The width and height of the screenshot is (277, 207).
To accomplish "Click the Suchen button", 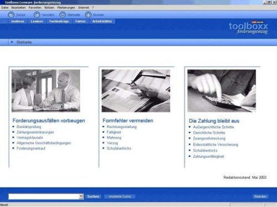I will coord(93,197).
